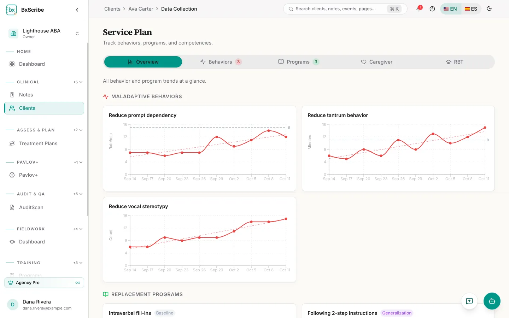Select the Overview tab
This screenshot has height=318, width=509.
[x=143, y=62]
